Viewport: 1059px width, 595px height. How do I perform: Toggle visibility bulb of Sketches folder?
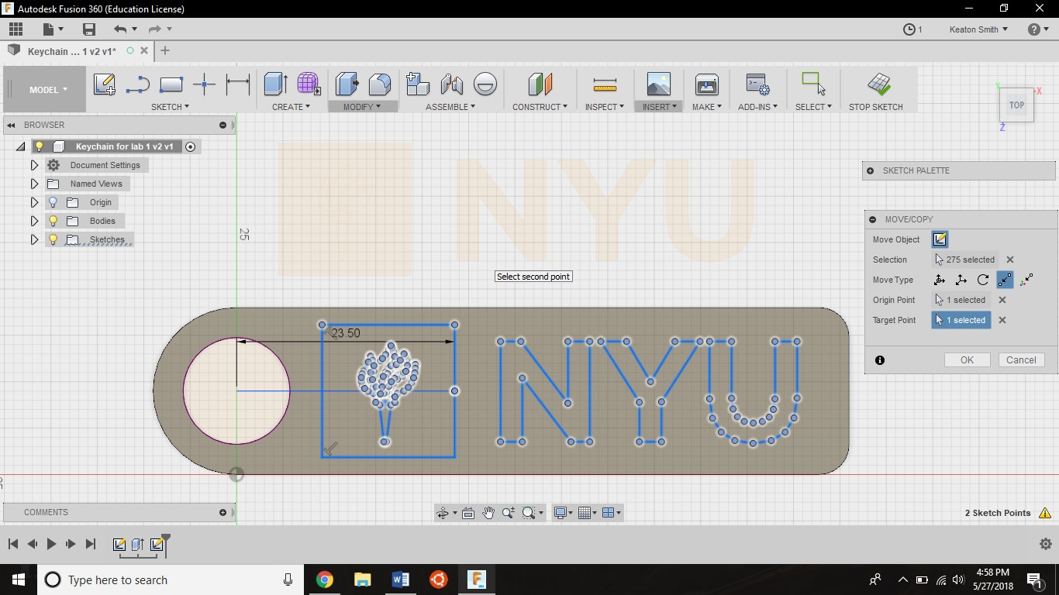pos(53,239)
